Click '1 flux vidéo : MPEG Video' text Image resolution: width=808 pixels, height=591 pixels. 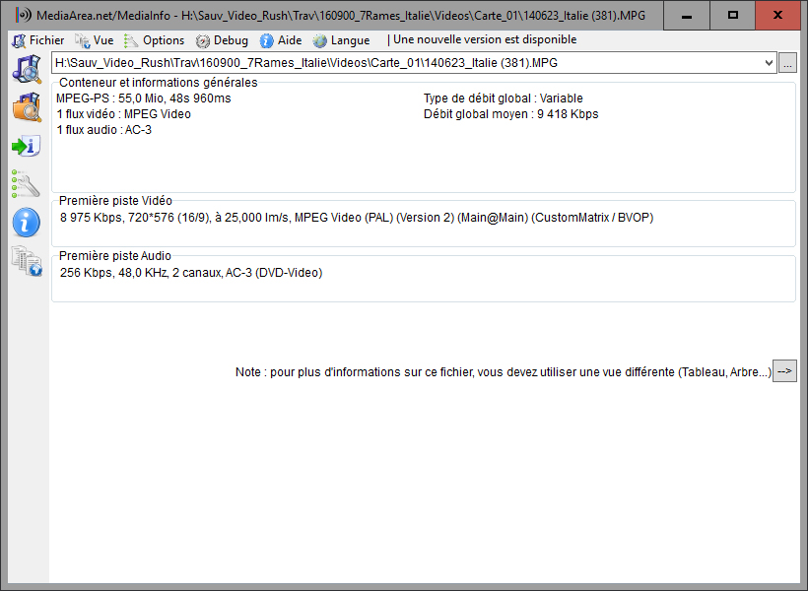tap(124, 114)
